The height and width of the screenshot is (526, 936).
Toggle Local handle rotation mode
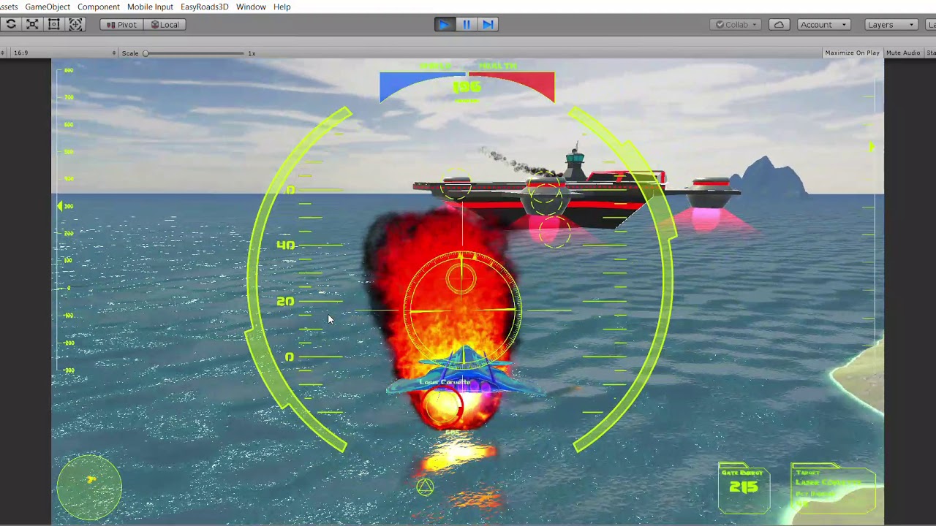165,24
